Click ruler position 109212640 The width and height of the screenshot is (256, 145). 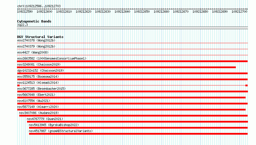[x=122, y=12]
